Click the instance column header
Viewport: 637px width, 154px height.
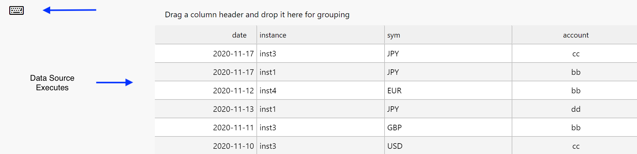(273, 35)
